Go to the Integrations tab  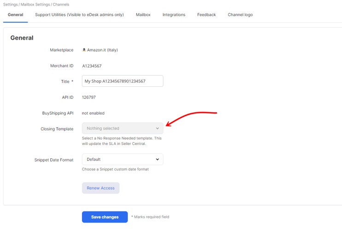pyautogui.click(x=174, y=15)
